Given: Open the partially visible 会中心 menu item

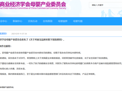Looking at the screenshot, I should point(4,21).
